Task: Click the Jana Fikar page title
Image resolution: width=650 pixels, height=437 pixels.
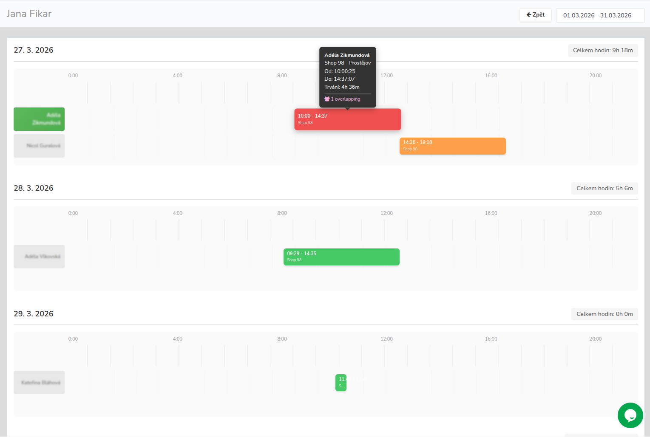Action: tap(29, 14)
